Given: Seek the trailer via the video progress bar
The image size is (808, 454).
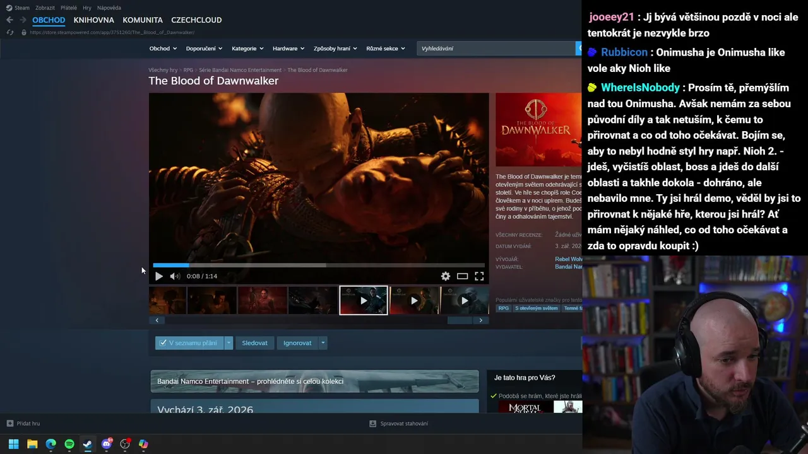Looking at the screenshot, I should pyautogui.click(x=319, y=265).
